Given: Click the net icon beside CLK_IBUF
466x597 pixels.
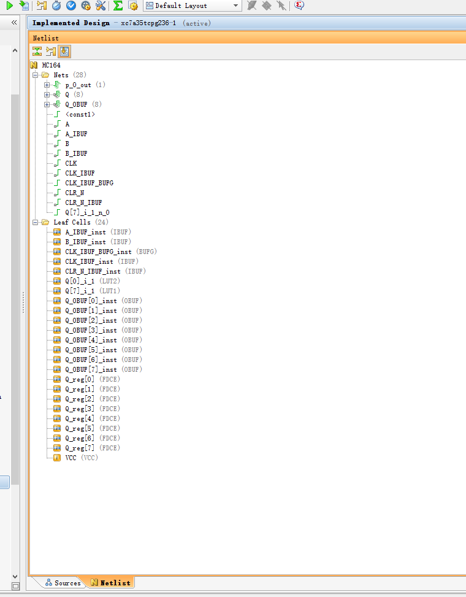Looking at the screenshot, I should [57, 173].
